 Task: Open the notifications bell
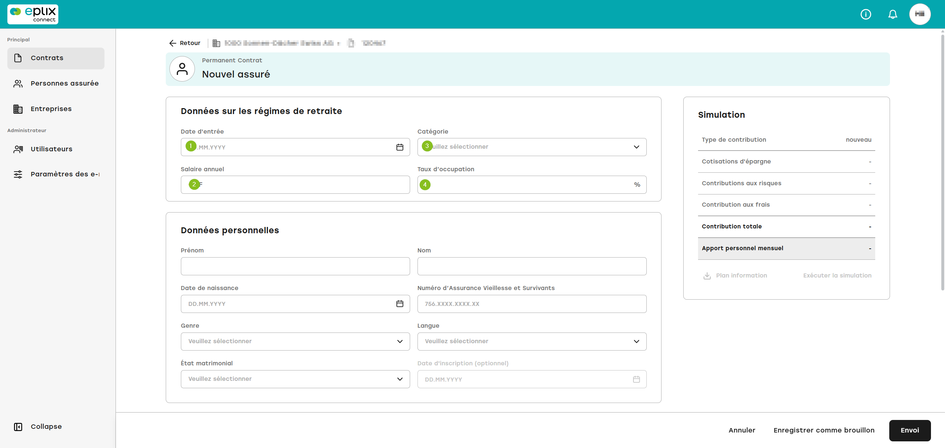[x=893, y=14]
